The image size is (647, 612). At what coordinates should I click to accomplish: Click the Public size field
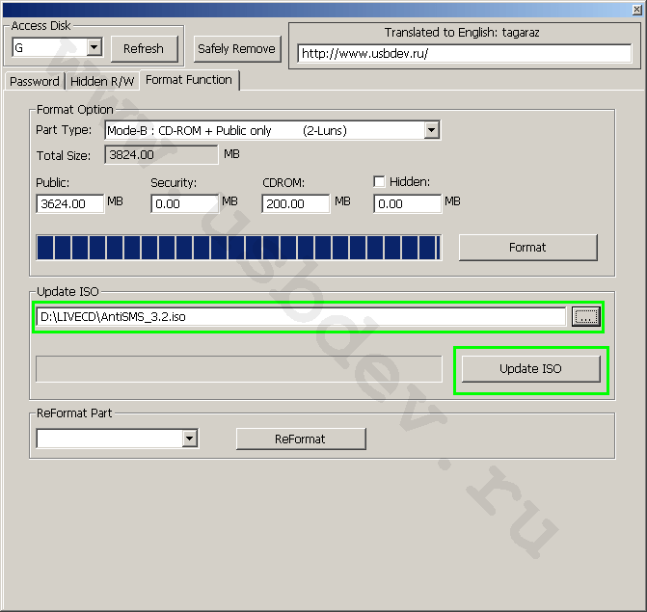pyautogui.click(x=70, y=203)
